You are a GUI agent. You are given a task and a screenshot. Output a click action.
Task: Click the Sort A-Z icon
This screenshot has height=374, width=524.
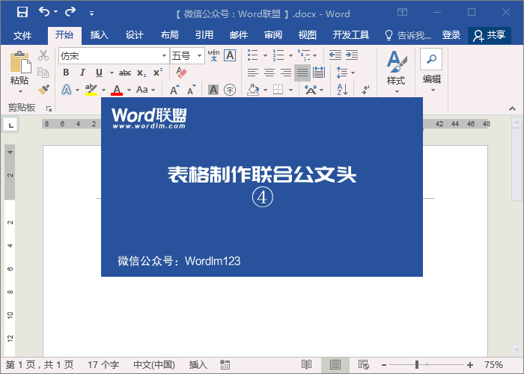coord(342,90)
